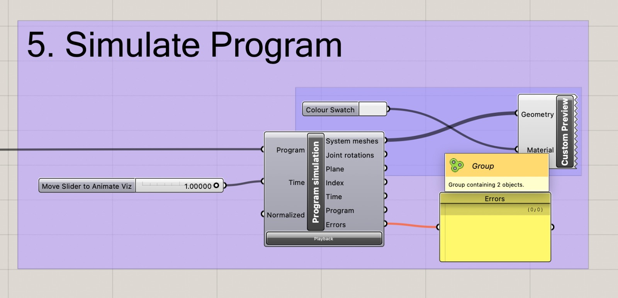Screen dimensions: 618x298
Task: Click the Playback button on Program simulation
Action: 324,239
